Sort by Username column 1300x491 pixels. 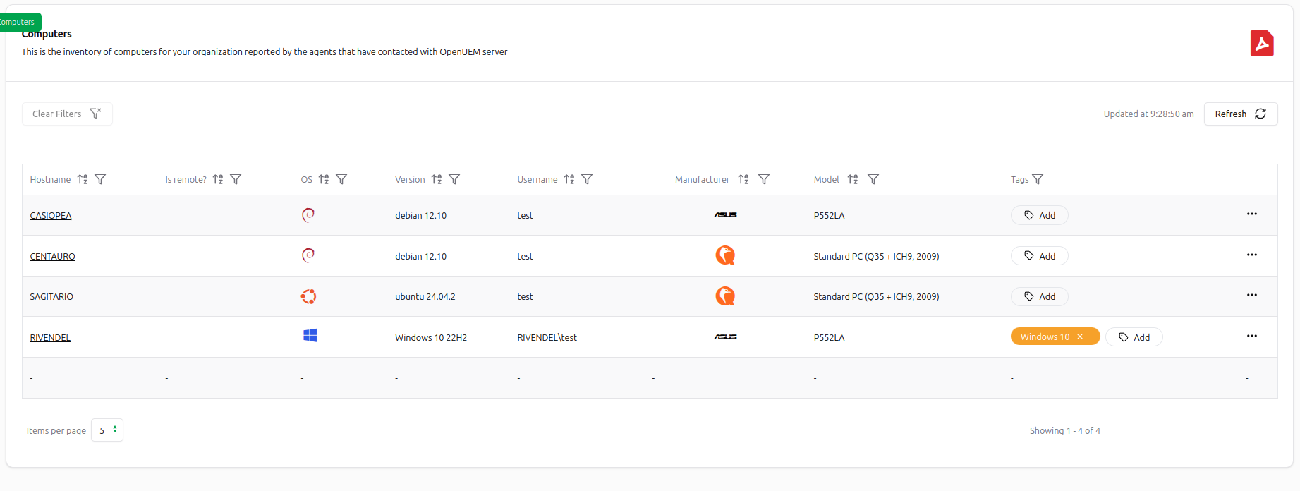point(569,179)
